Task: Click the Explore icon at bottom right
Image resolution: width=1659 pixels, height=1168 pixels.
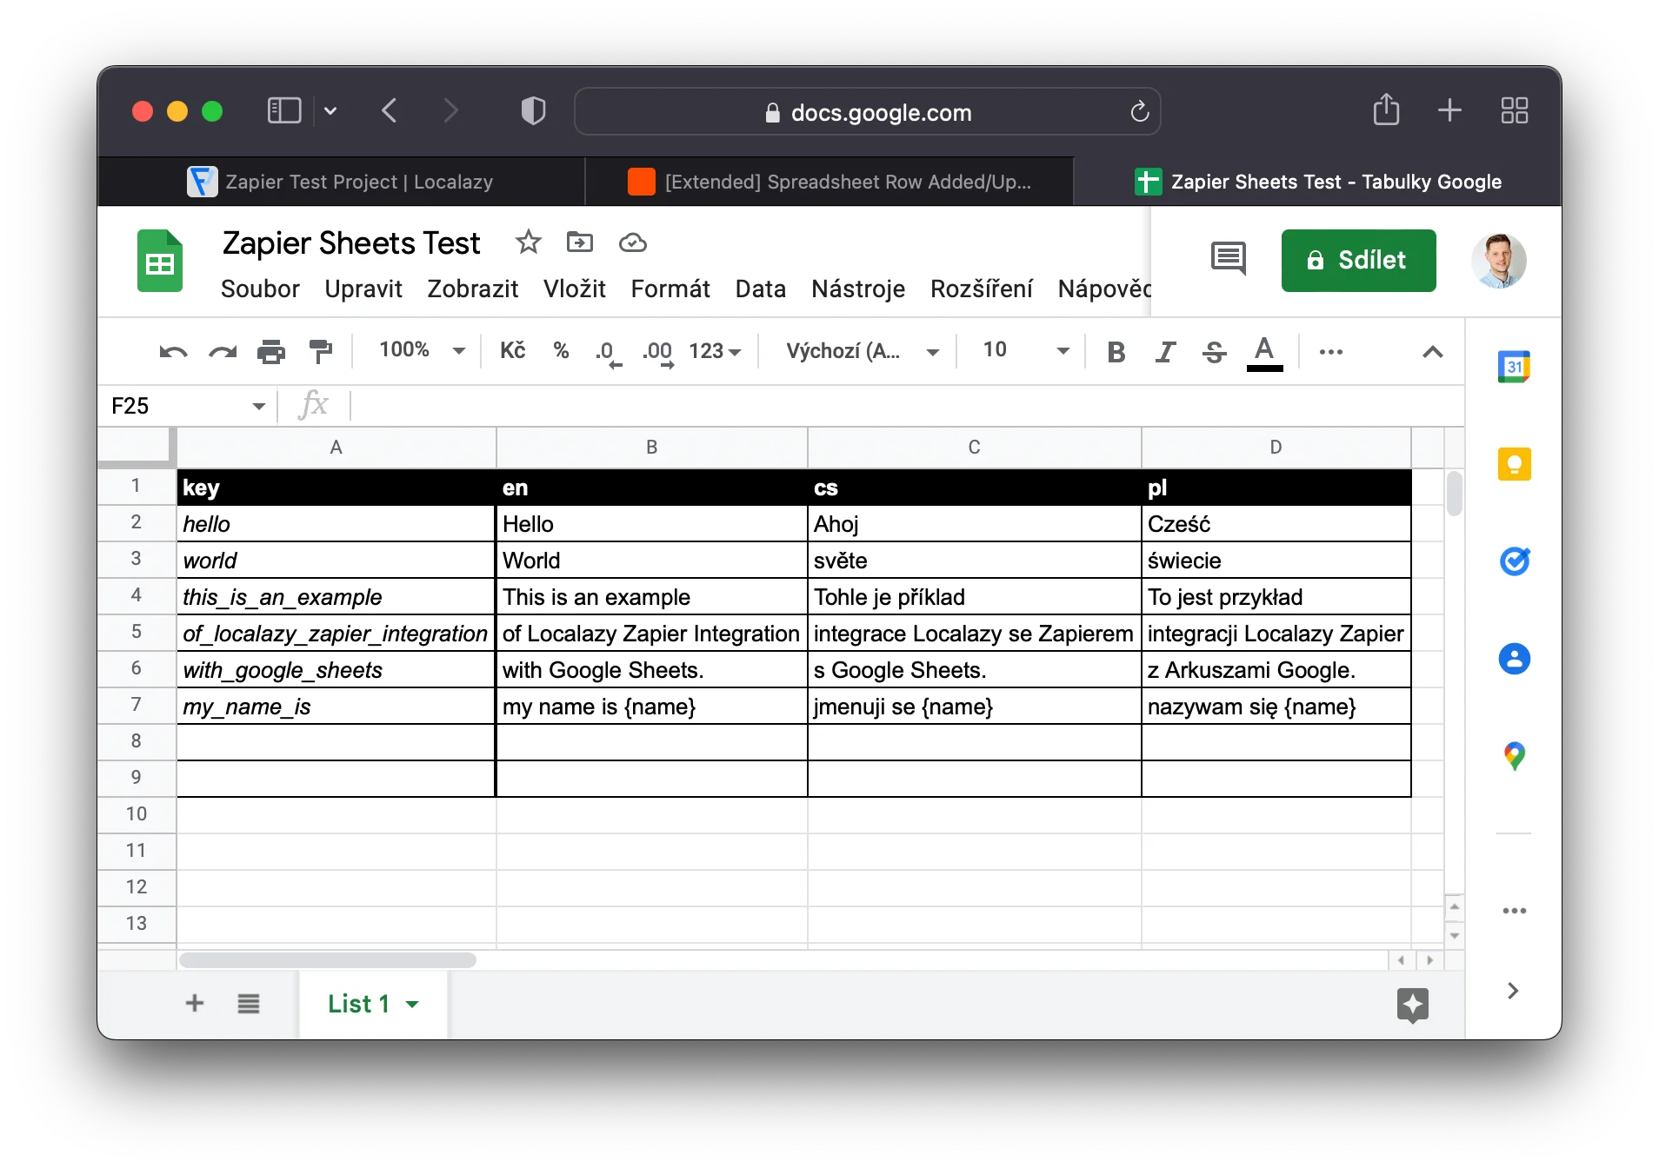Action: [1412, 1005]
